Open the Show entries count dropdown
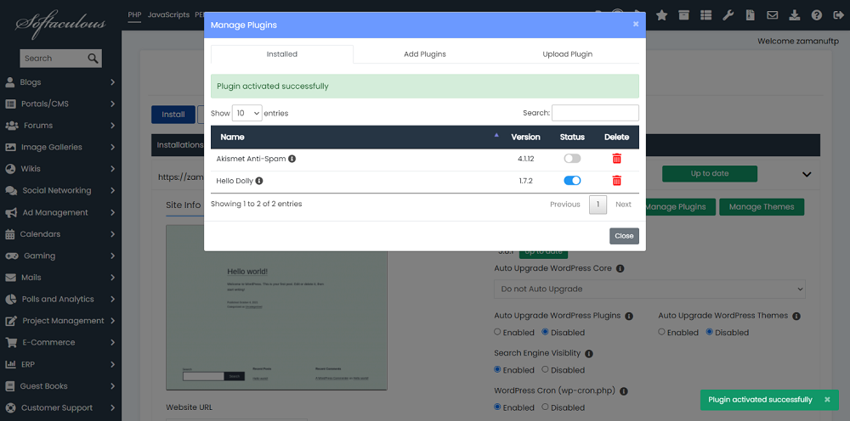The width and height of the screenshot is (850, 421). [x=246, y=113]
